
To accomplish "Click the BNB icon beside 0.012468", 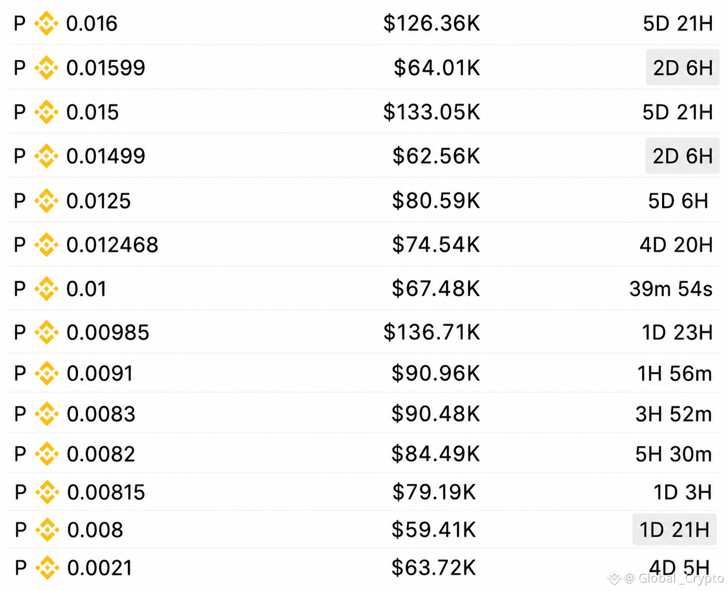I will [x=46, y=245].
